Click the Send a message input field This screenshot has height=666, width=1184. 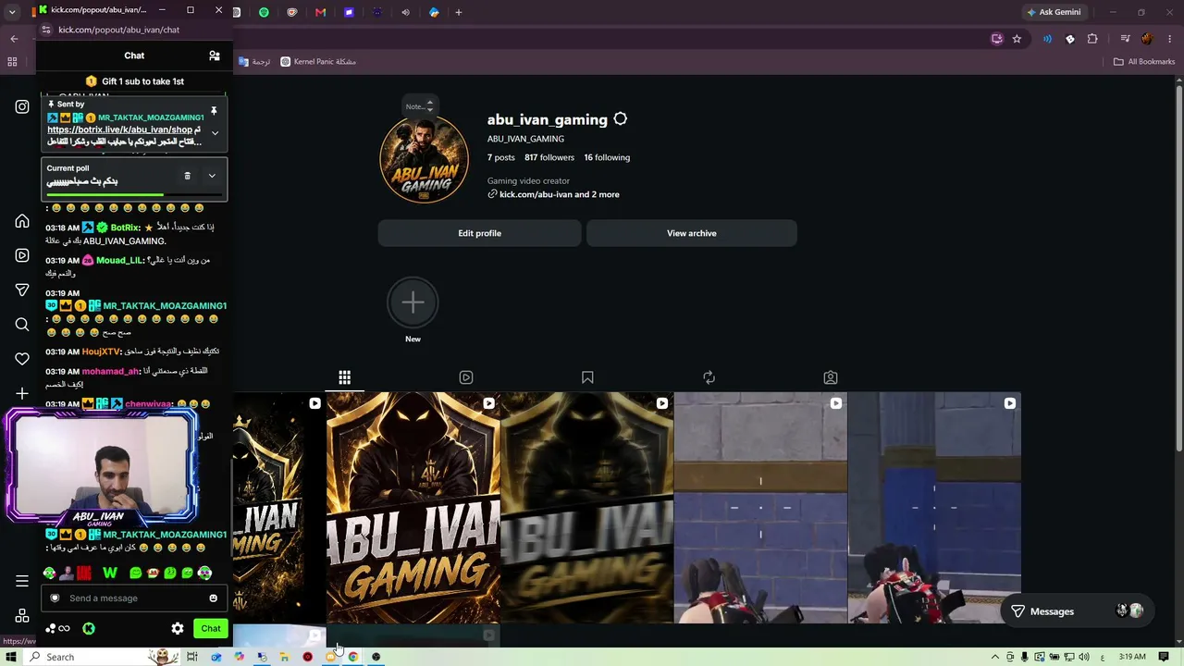tap(132, 598)
